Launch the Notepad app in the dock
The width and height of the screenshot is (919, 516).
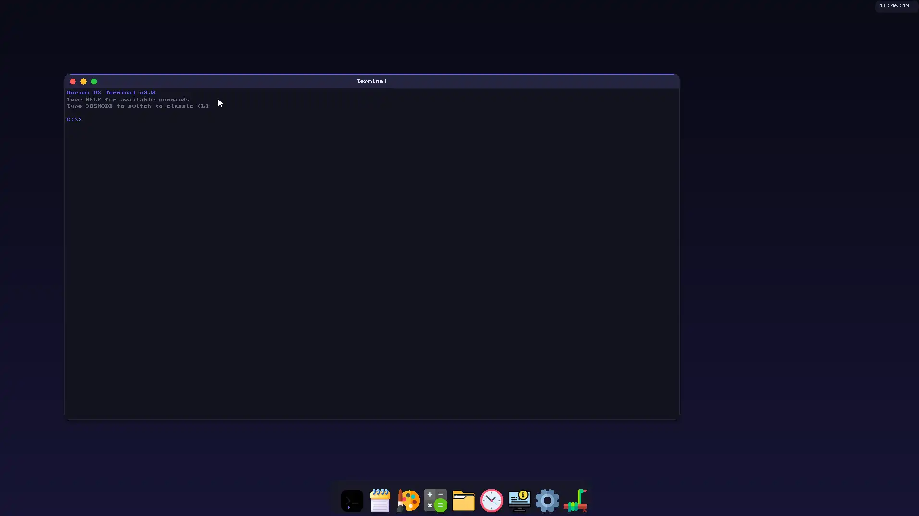coord(380,501)
